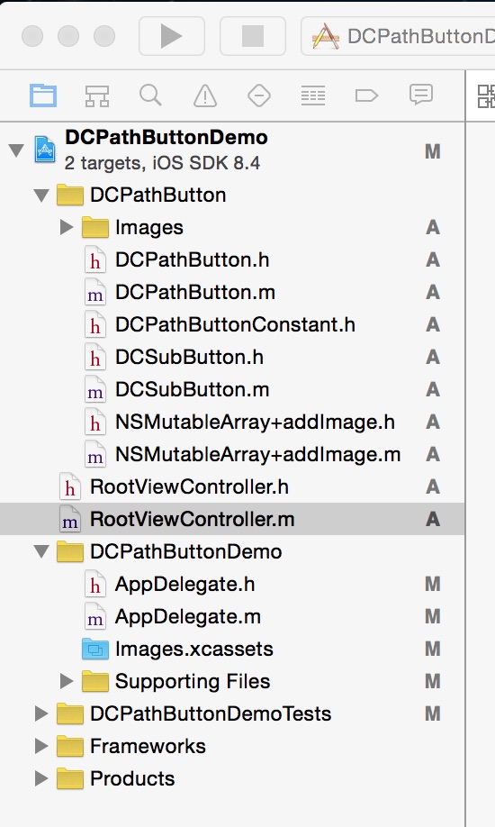Image resolution: width=495 pixels, height=827 pixels.
Task: Expand the Images folder disclosure triangle
Action: (67, 227)
